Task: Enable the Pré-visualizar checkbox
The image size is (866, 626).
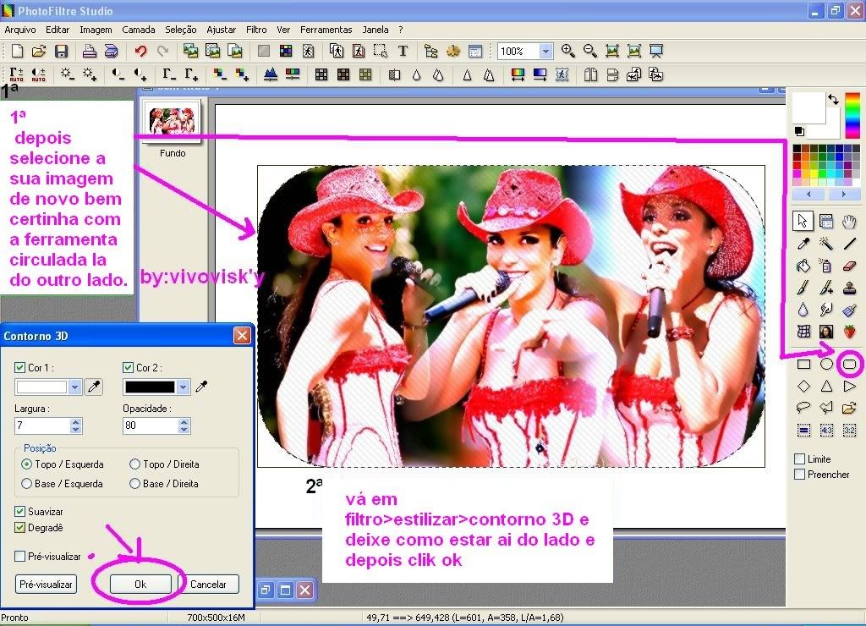Action: tap(20, 556)
